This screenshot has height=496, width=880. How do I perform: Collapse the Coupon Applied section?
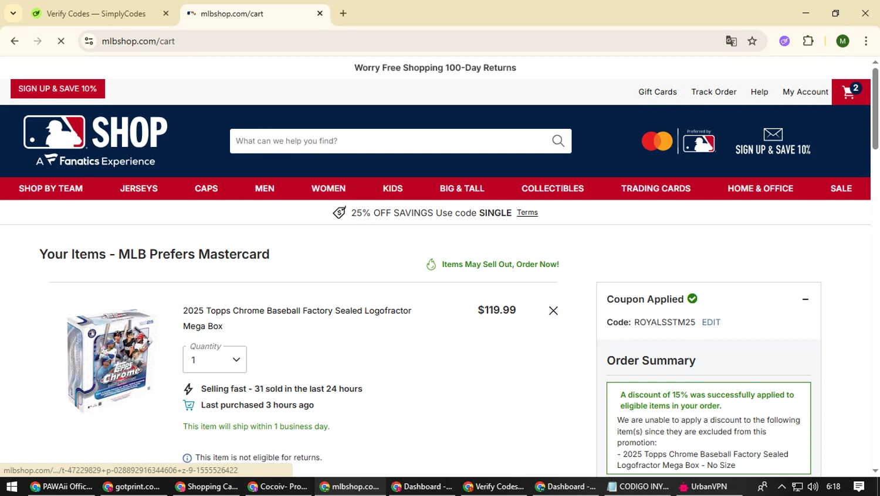click(x=805, y=299)
